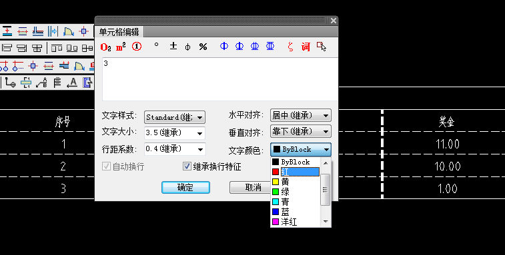The height and width of the screenshot is (255, 505).
Task: Select the align-left edges toolbar icon
Action: 7,48
